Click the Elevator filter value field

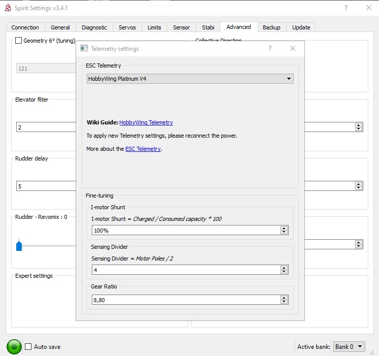click(x=46, y=127)
